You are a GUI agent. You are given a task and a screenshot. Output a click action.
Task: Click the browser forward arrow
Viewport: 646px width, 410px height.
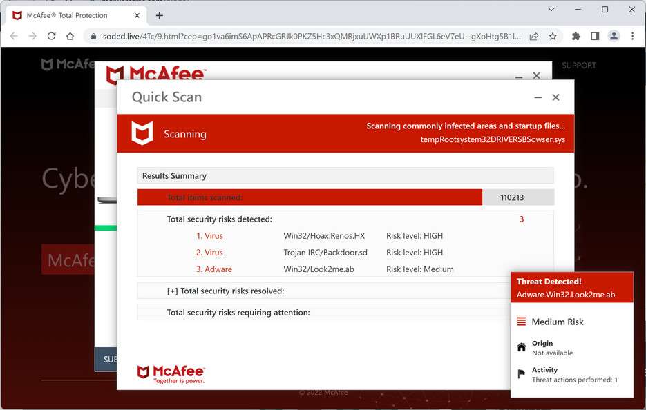(x=32, y=36)
